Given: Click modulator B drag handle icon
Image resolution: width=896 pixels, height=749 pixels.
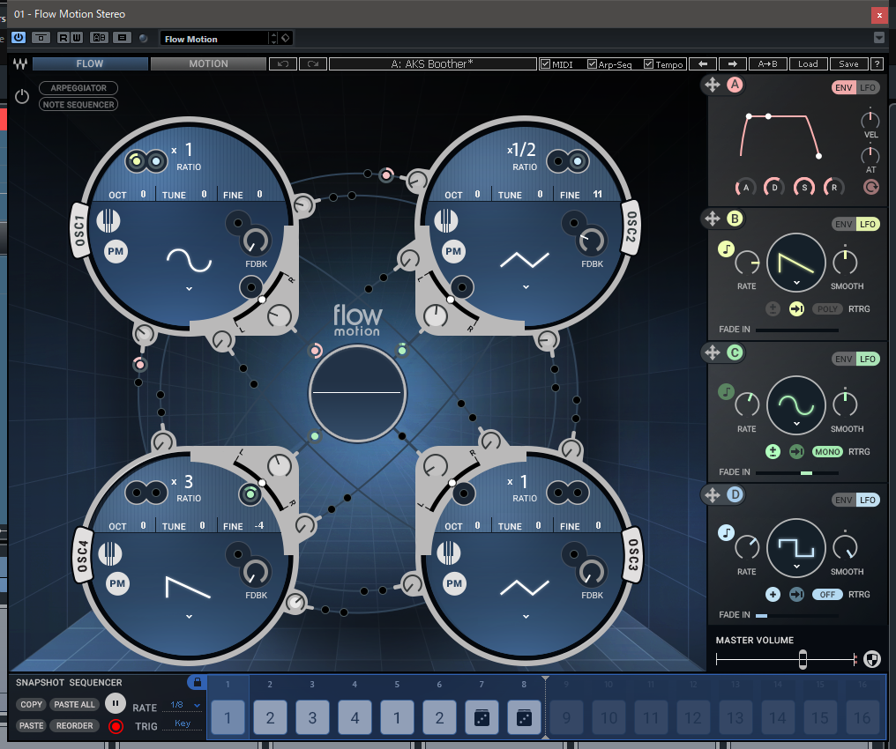Looking at the screenshot, I should [x=712, y=219].
